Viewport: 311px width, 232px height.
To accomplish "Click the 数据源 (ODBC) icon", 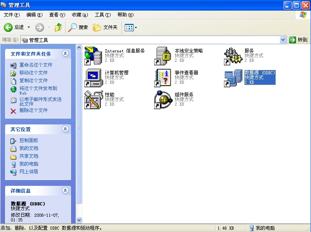I will point(233,78).
